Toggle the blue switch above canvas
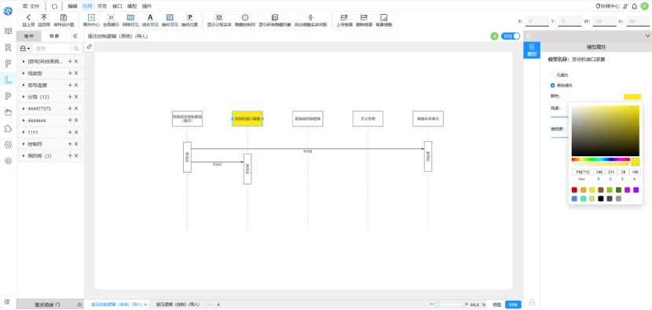 click(x=511, y=36)
